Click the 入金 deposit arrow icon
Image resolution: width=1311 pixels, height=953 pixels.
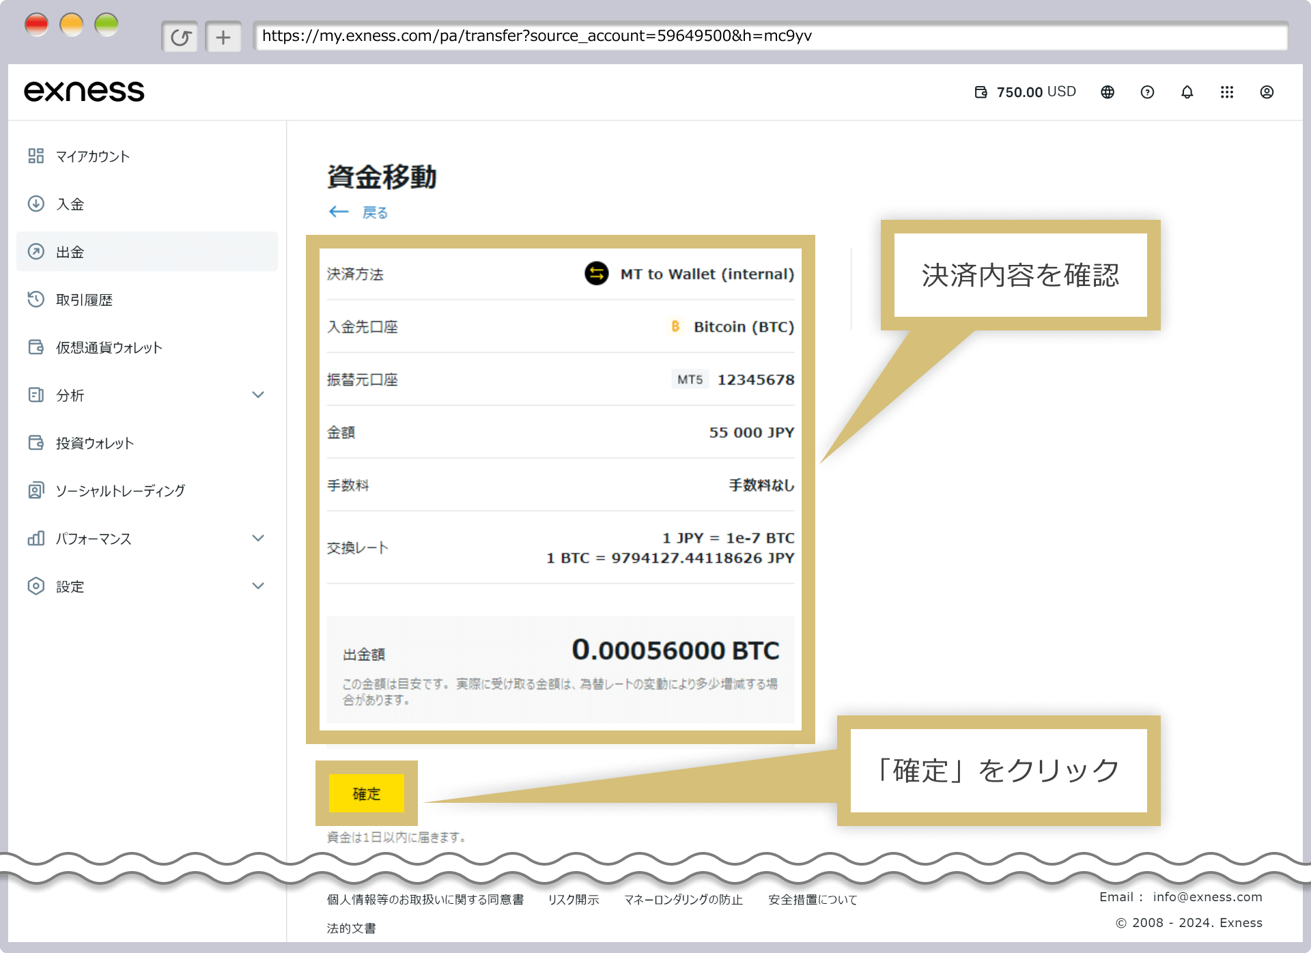(x=36, y=204)
